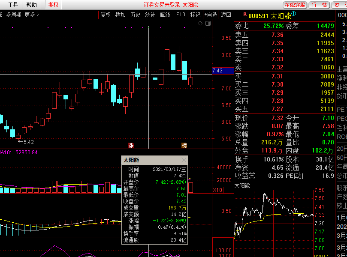
Task: Click the 涨 marker on the chart
Action: (131, 145)
